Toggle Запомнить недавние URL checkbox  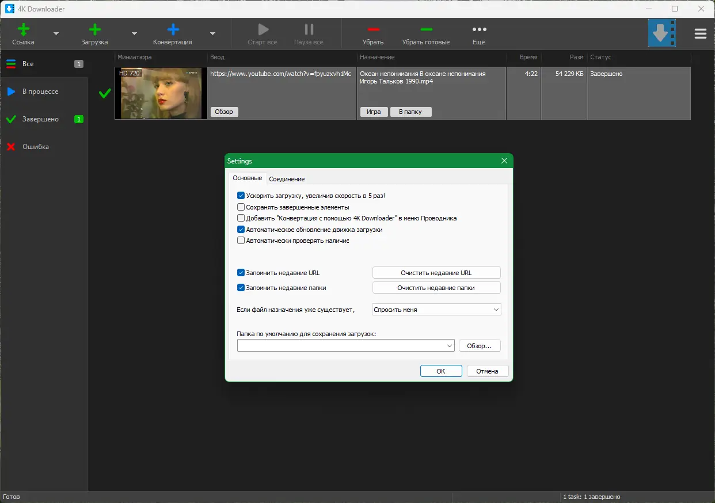click(x=241, y=273)
